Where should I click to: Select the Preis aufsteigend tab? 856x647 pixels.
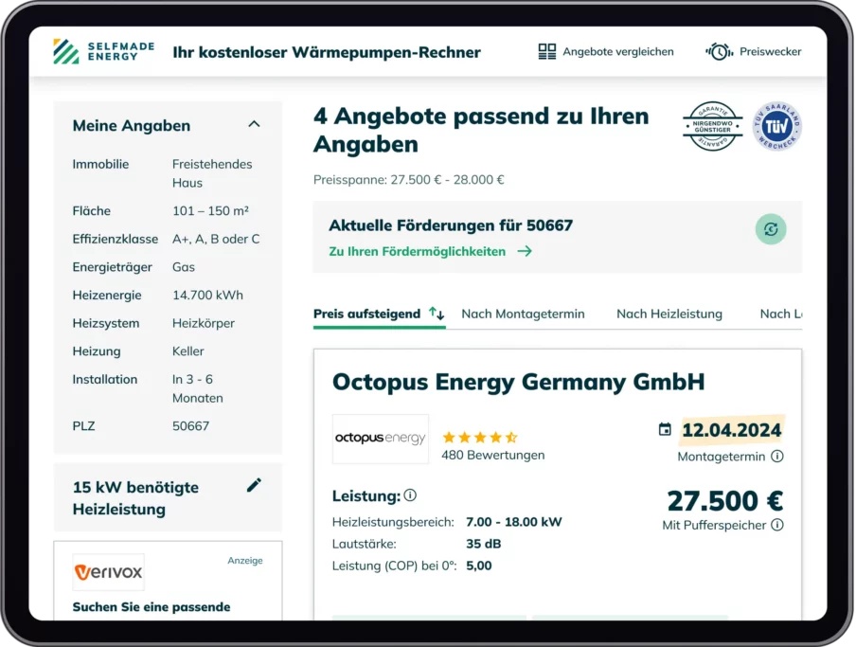tap(366, 314)
